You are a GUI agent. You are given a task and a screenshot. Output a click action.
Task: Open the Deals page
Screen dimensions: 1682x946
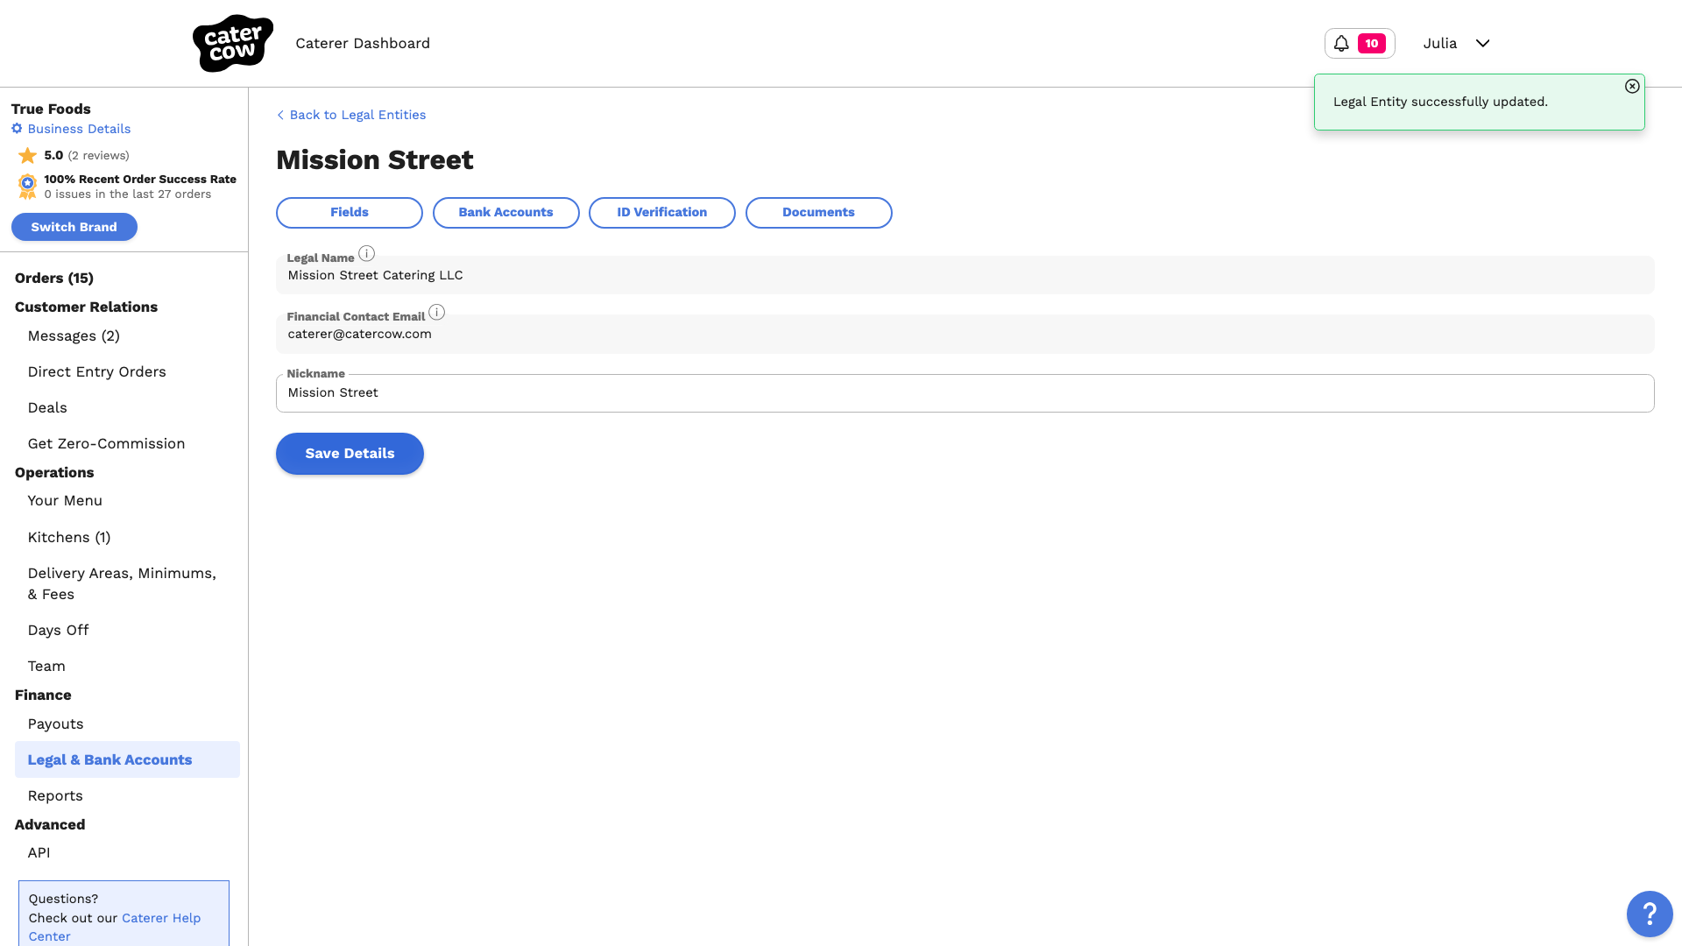47,408
